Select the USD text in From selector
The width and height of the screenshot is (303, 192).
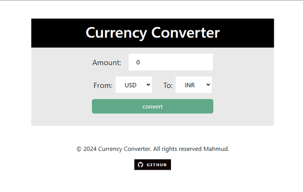point(130,86)
